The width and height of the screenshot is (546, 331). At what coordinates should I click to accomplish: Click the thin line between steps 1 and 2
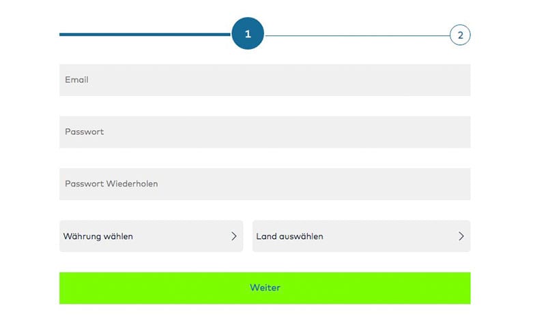(357, 35)
